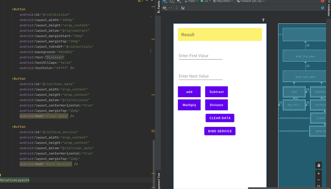
Task: Click the orientation rotate icon in design toolbar
Action: point(171,1)
